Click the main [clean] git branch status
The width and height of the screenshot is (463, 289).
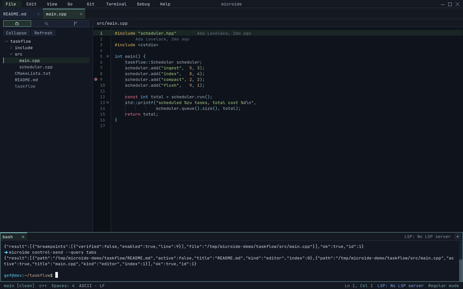click(19, 285)
